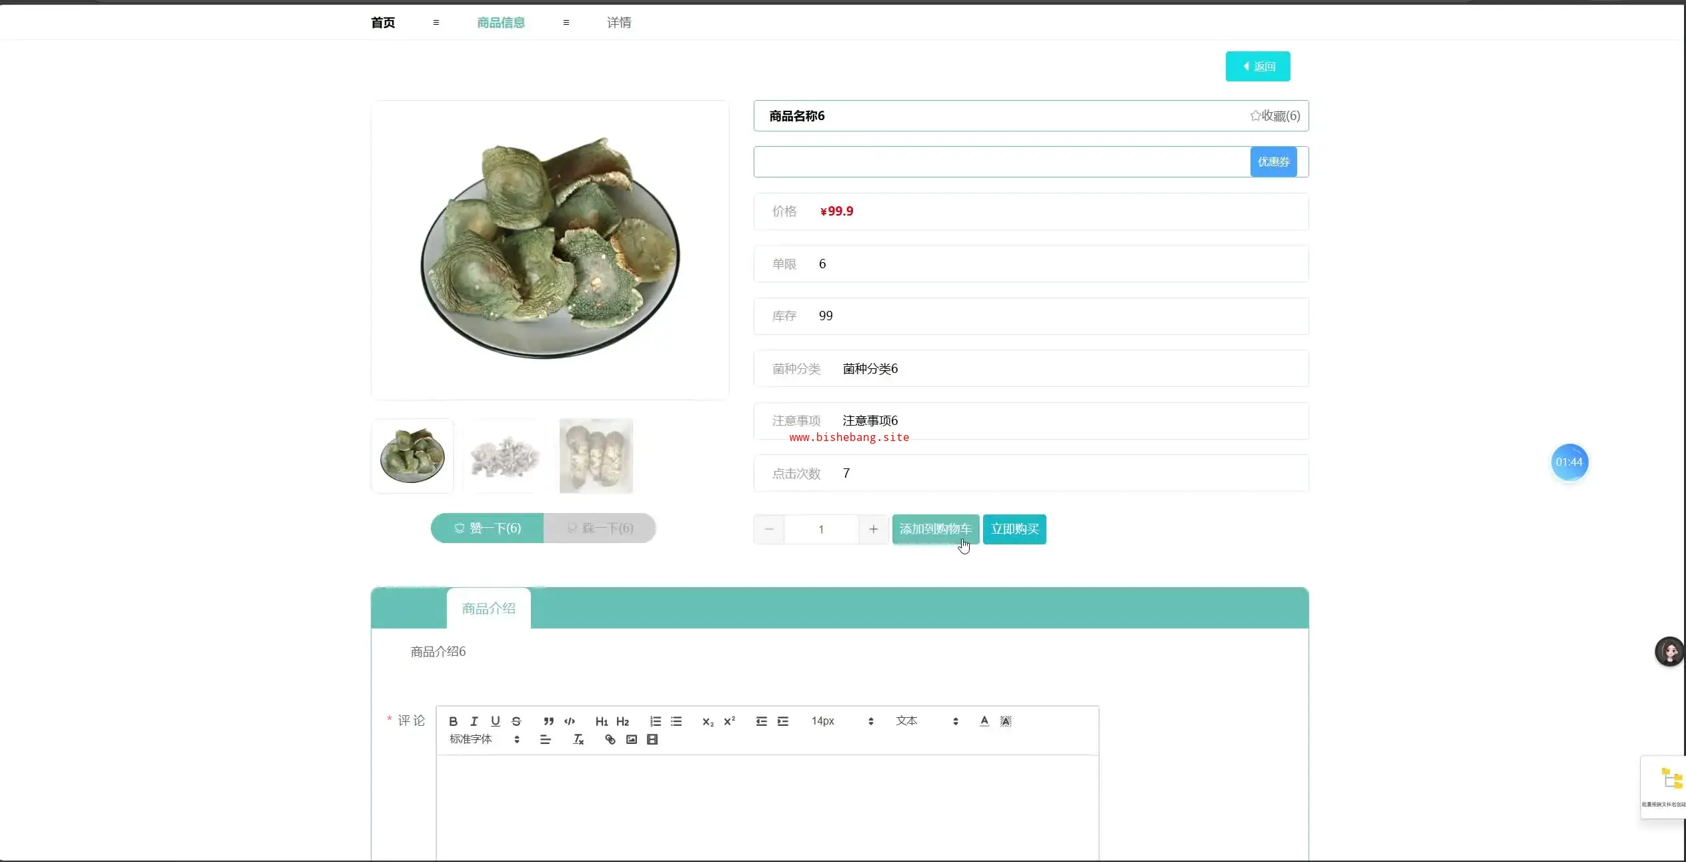
Task: Click the clear formatting icon
Action: (x=578, y=739)
